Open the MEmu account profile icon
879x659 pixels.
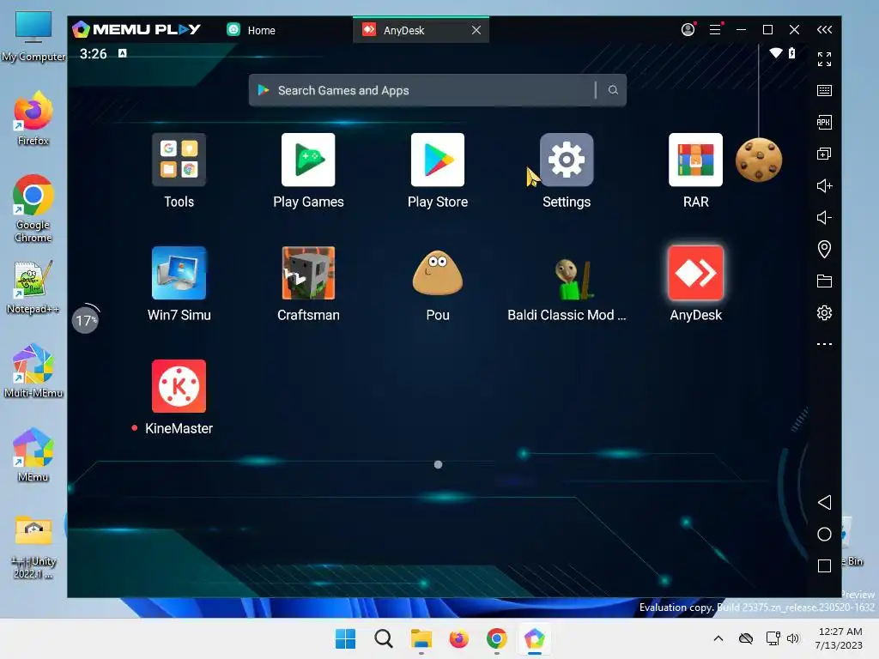(x=688, y=29)
